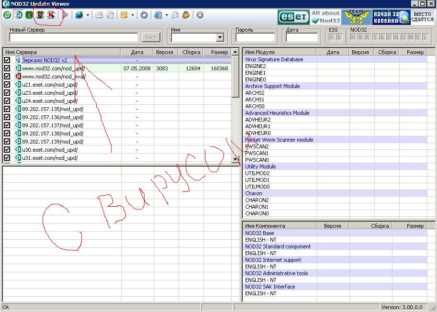Sort servers by Имя Сервера column header

coord(62,52)
